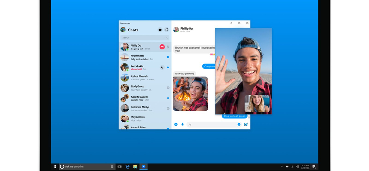369x171 pixels.
Task: Open the Karan & Brian conversation
Action: [x=145, y=127]
